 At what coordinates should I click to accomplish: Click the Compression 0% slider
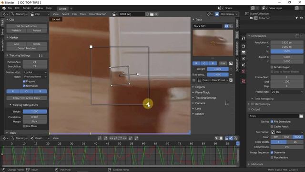(287, 147)
